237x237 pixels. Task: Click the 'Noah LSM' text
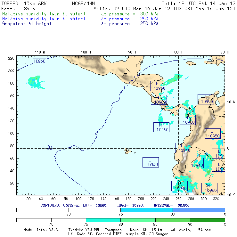point(139,230)
